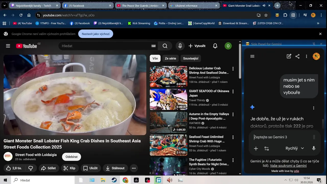Start voice search with YouTube microphone
The image size is (327, 184).
tap(180, 46)
